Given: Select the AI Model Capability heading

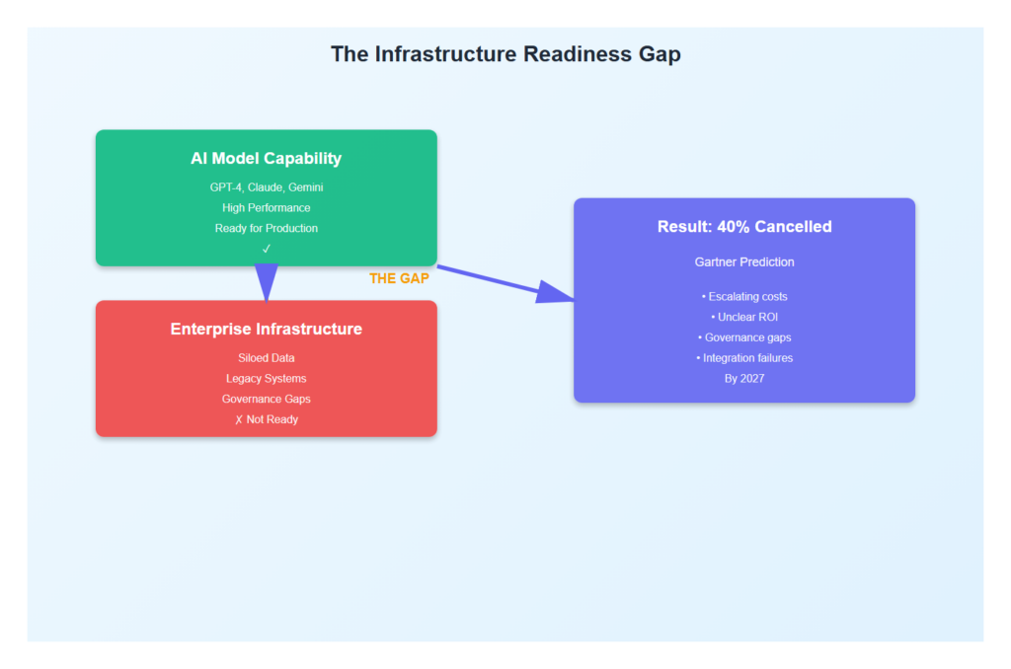Looking at the screenshot, I should click(x=266, y=158).
